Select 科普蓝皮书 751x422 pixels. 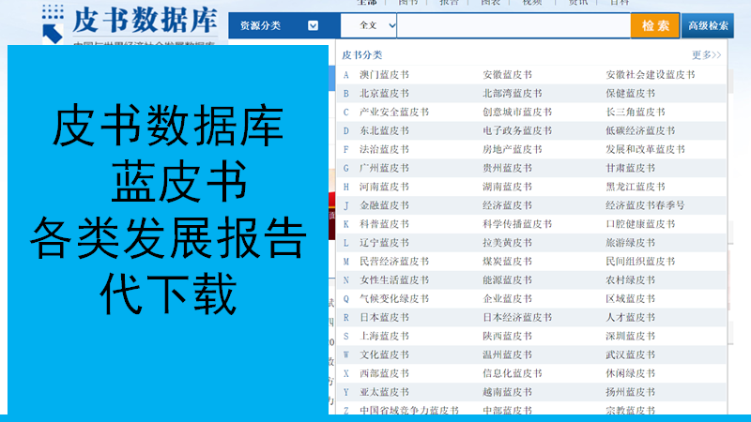pyautogui.click(x=384, y=224)
